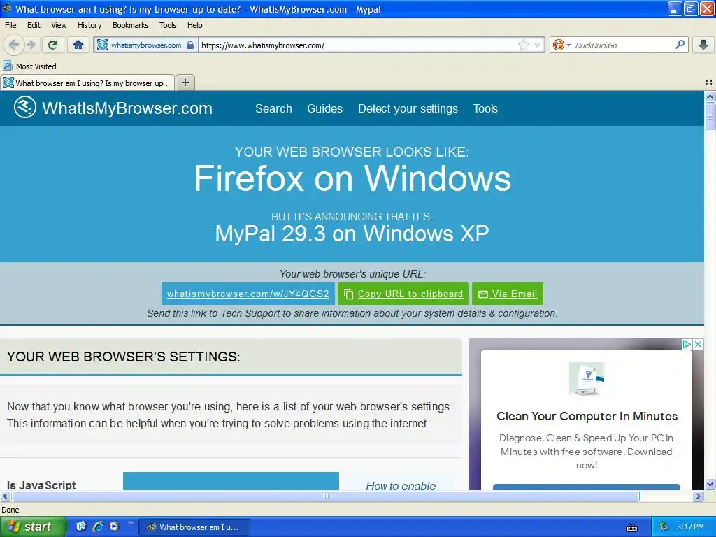Click into the DuckDuckGo search box
The width and height of the screenshot is (716, 537).
point(623,45)
